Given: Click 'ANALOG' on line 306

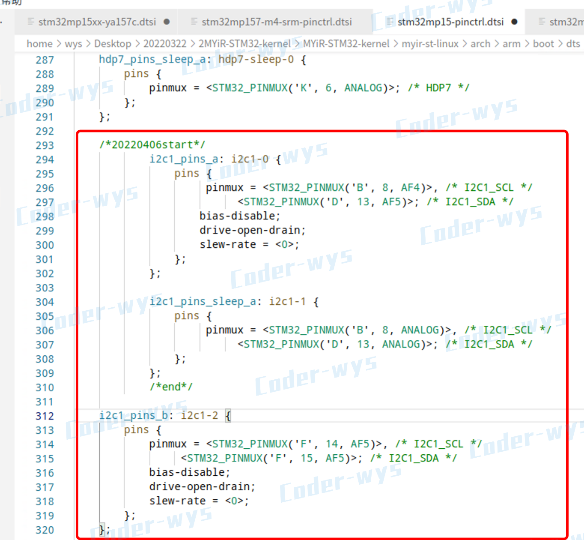Looking at the screenshot, I should [x=420, y=330].
